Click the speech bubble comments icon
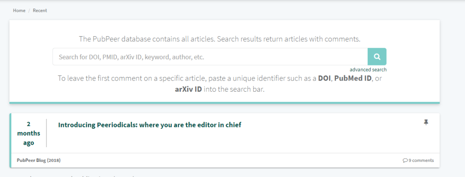The image size is (465, 177). click(x=405, y=160)
